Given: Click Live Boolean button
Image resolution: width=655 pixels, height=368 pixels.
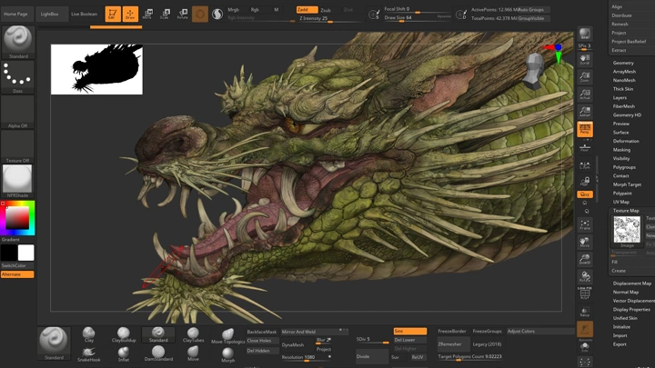Looking at the screenshot, I should pyautogui.click(x=84, y=14).
